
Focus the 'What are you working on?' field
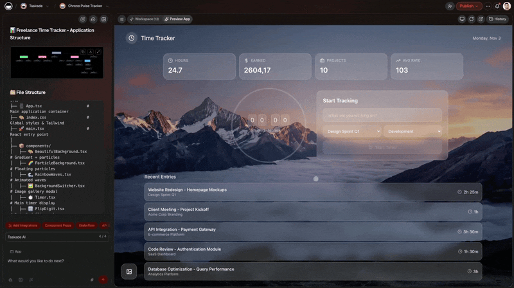tap(382, 116)
